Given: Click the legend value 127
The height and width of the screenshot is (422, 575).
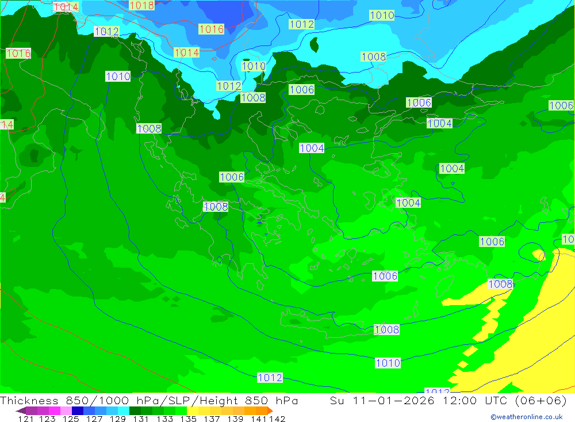Looking at the screenshot, I should 94,419.
